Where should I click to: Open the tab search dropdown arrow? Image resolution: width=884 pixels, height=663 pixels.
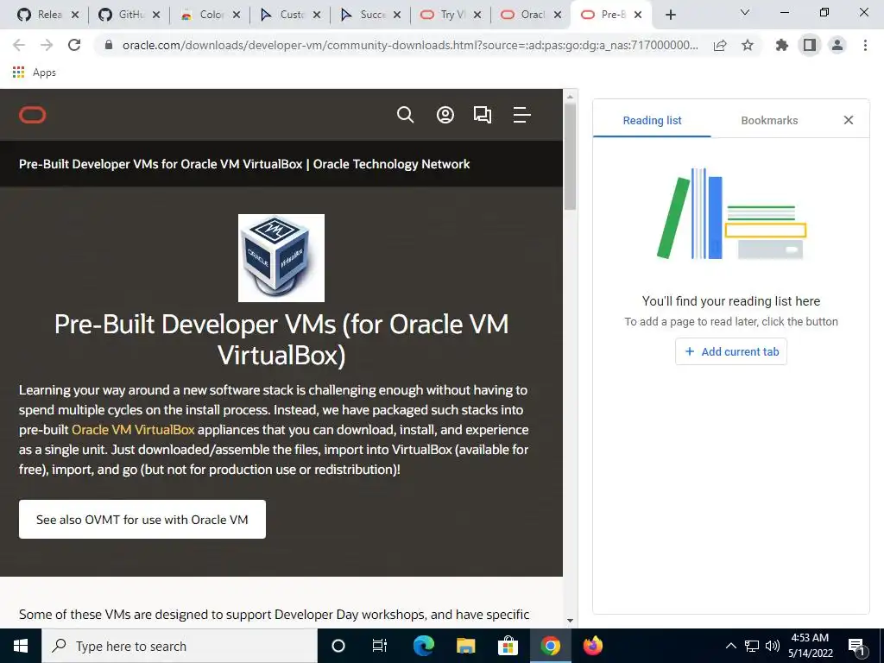[745, 12]
